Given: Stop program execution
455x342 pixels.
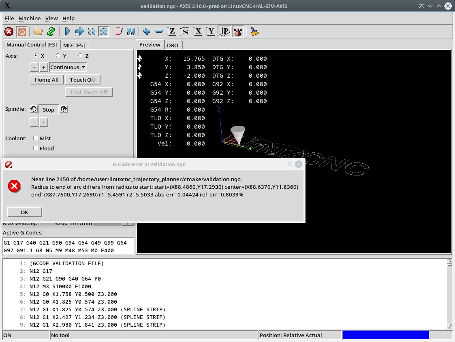Looking at the screenshot, I should coord(104,32).
